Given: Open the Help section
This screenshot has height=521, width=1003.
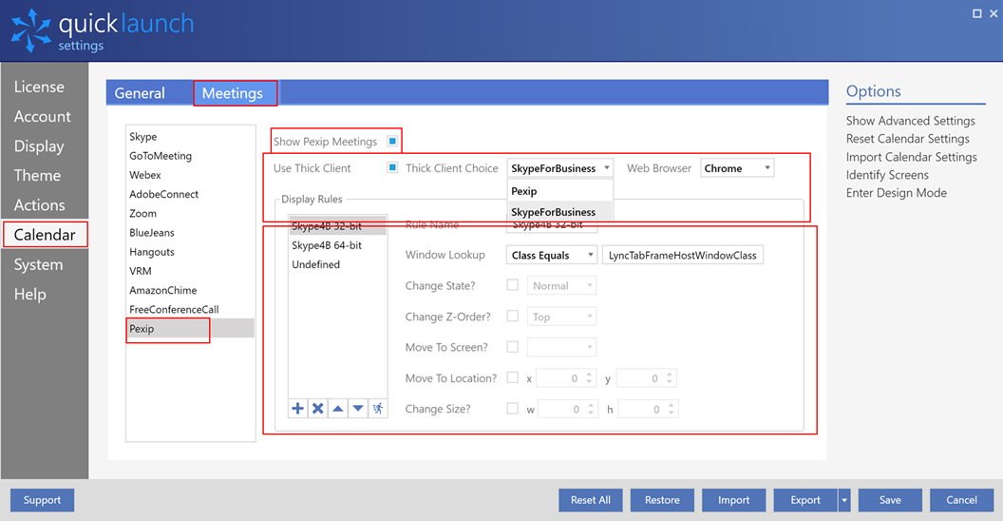Looking at the screenshot, I should [x=30, y=294].
